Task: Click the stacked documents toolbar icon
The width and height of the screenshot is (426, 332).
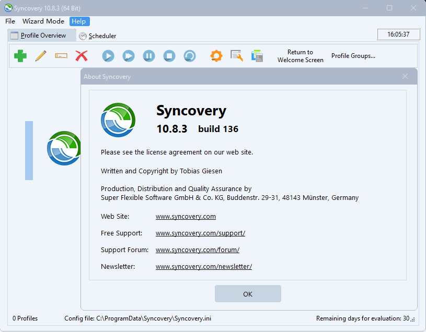Action: (x=257, y=56)
